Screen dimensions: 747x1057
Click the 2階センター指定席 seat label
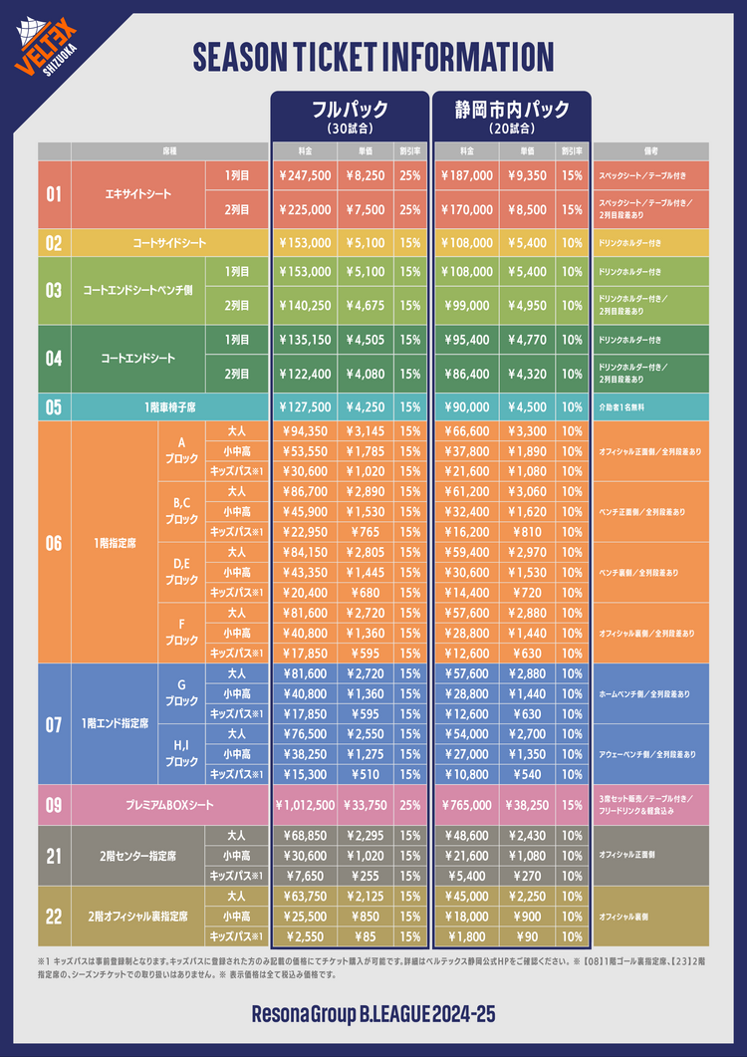(136, 856)
